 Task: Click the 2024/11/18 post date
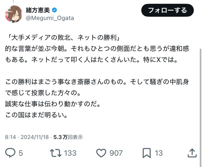pyautogui.click(x=35, y=137)
